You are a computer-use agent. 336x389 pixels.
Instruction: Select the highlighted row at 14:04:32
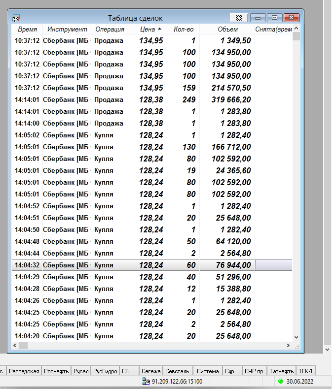tap(152, 265)
